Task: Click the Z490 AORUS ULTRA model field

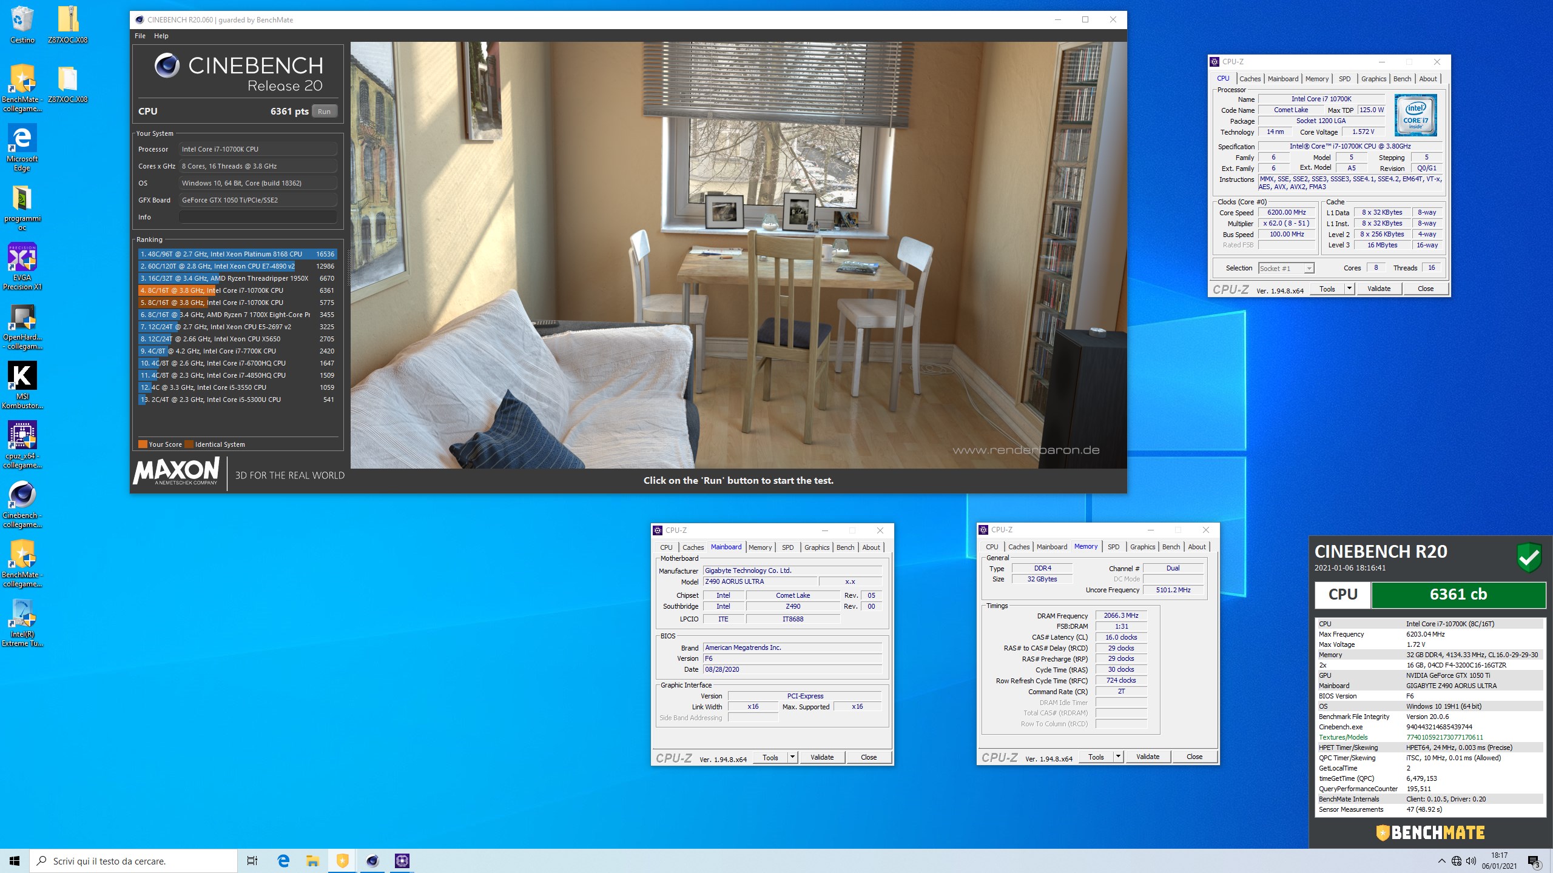Action: pyautogui.click(x=760, y=582)
